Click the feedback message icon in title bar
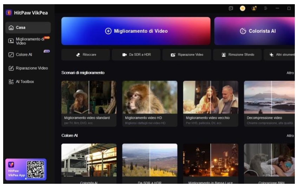This screenshot has width=298, height=188. (231, 8)
